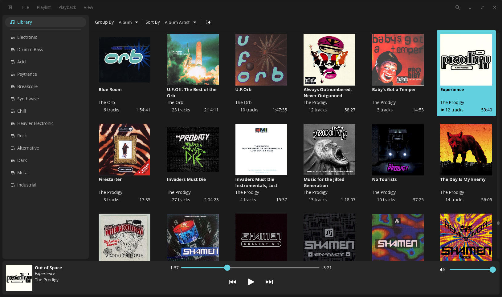Open The Day Is My Enemy album
This screenshot has height=297, width=502.
coord(466,150)
